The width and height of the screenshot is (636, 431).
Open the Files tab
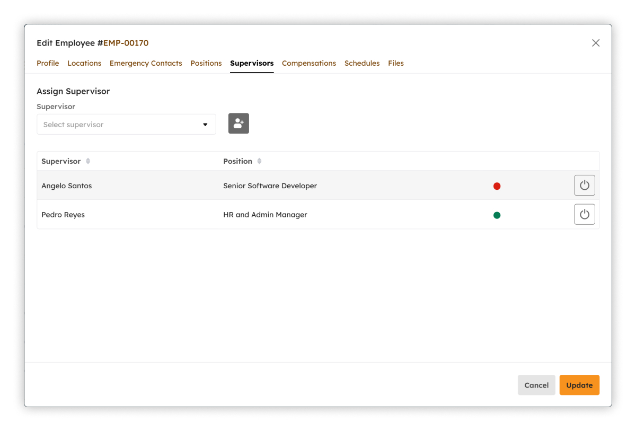(396, 63)
